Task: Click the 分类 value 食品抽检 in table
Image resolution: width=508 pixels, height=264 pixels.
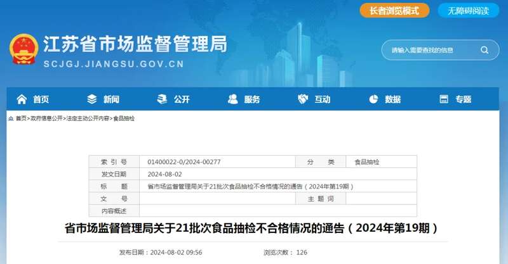Action: tap(367, 162)
